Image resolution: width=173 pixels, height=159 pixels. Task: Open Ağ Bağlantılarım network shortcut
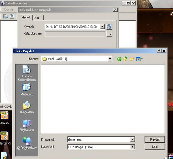click(27, 143)
